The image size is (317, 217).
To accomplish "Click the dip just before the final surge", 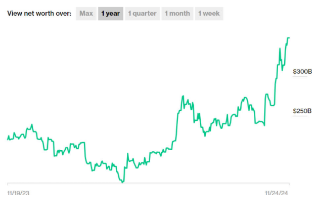I will pos(264,125).
